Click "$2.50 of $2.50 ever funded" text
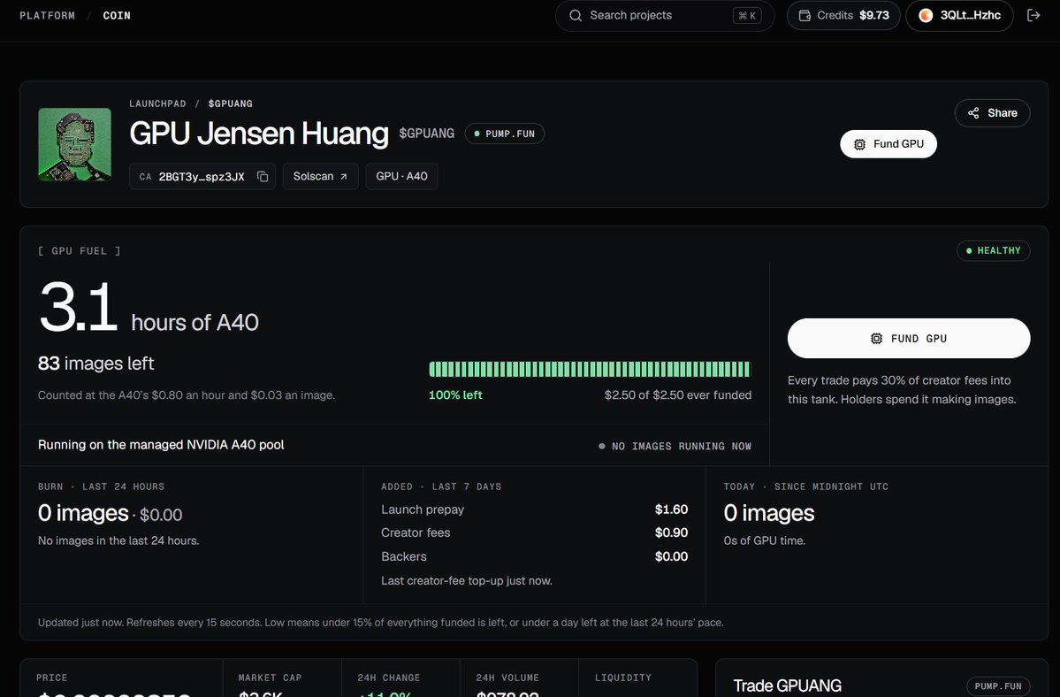Viewport: 1060px width, 697px height. [x=678, y=395]
